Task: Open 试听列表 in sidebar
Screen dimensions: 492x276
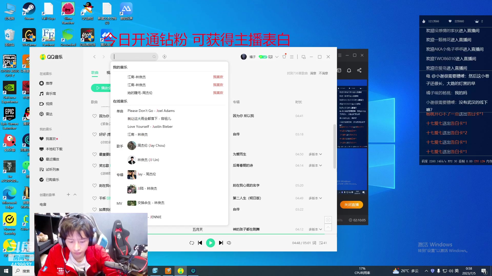Action: pyautogui.click(x=49, y=169)
